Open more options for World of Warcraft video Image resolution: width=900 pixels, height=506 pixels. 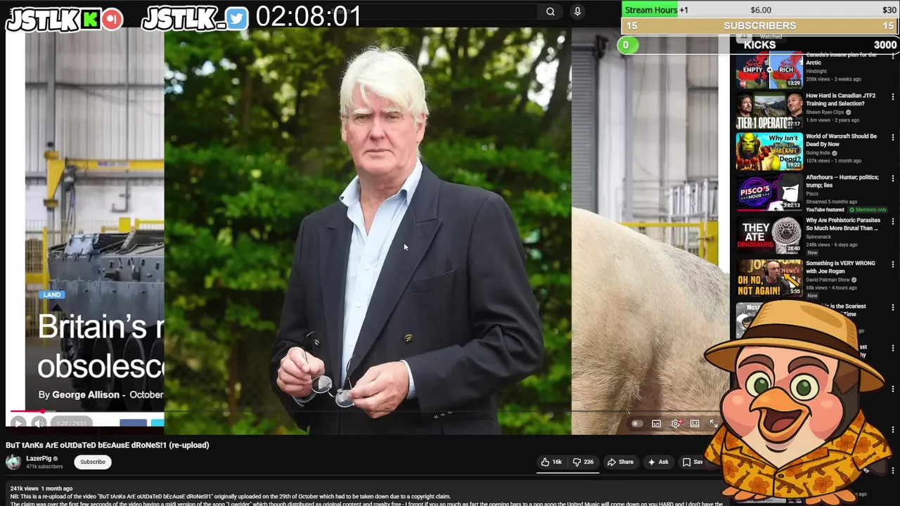coord(893,138)
